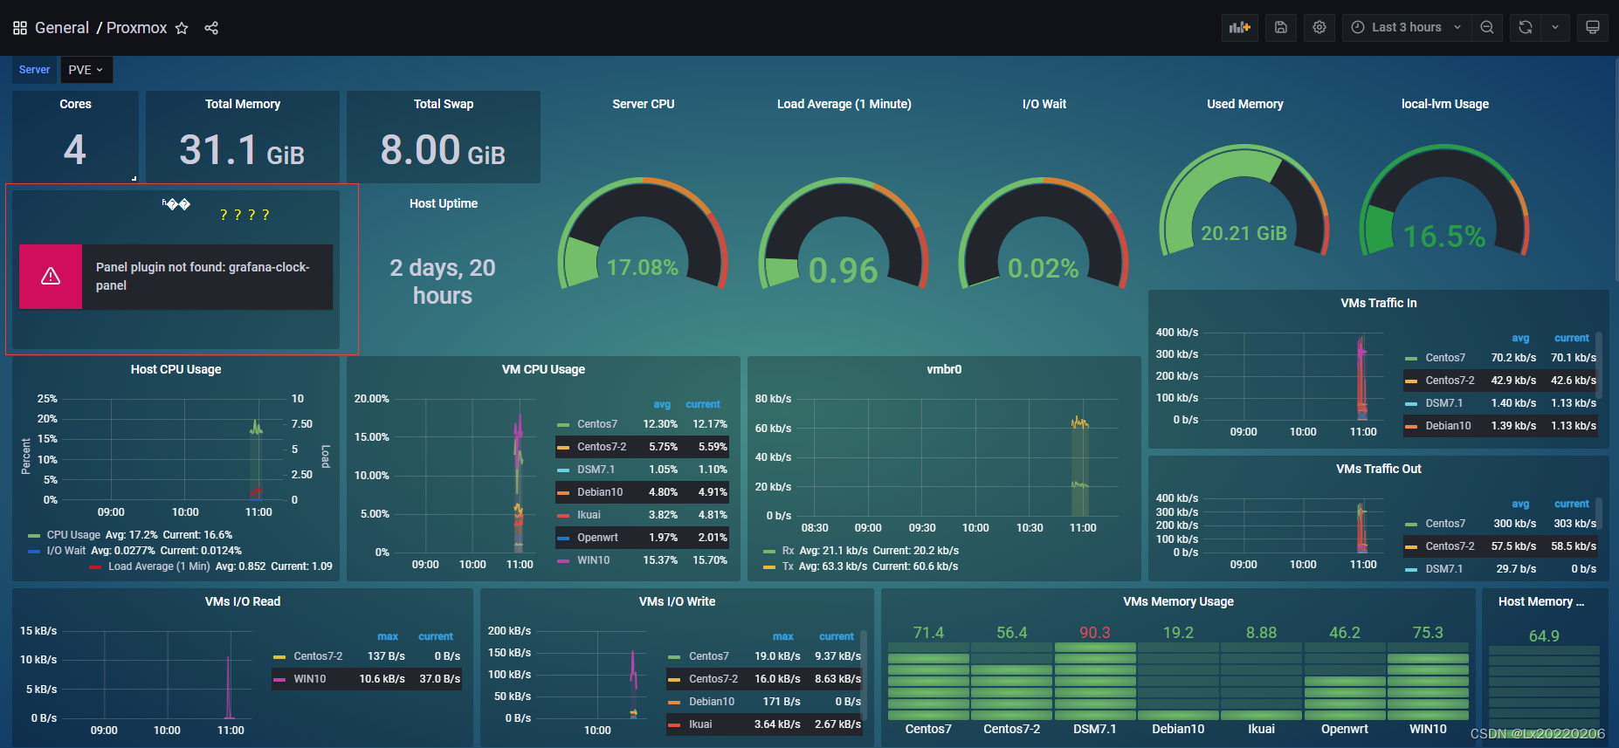Open the Host CPU Usage panel title menu
Viewport: 1619px width, 748px height.
click(x=176, y=369)
